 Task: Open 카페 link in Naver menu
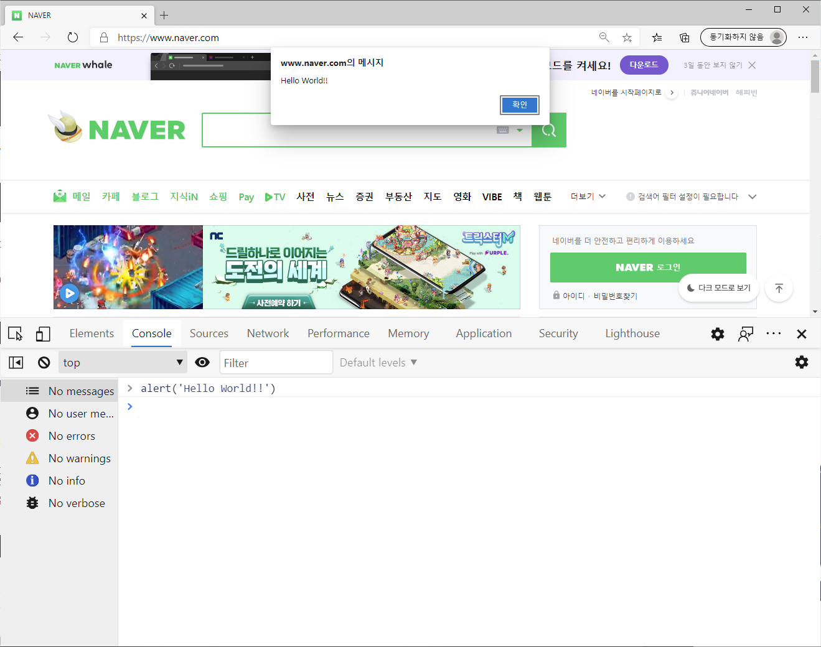click(111, 197)
